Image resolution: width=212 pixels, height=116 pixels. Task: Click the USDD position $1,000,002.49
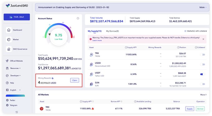[179, 63]
